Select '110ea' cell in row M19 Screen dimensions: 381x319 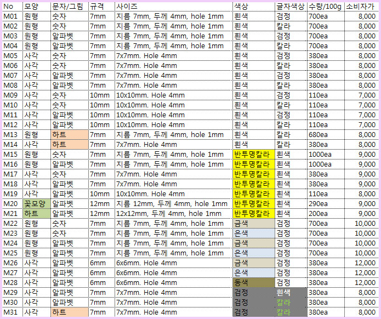326,194
